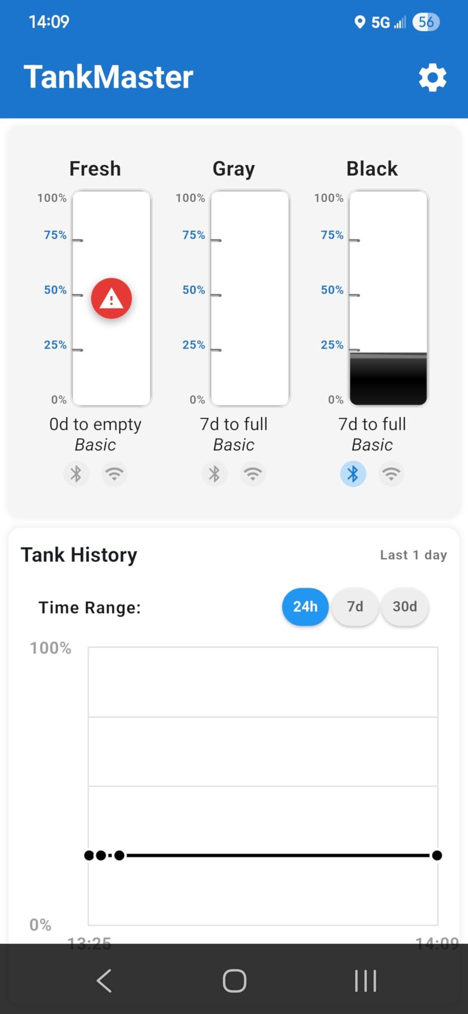Tap the '0d to empty' Fresh estimate
Image resolution: width=468 pixels, height=1014 pixels.
coord(96,424)
